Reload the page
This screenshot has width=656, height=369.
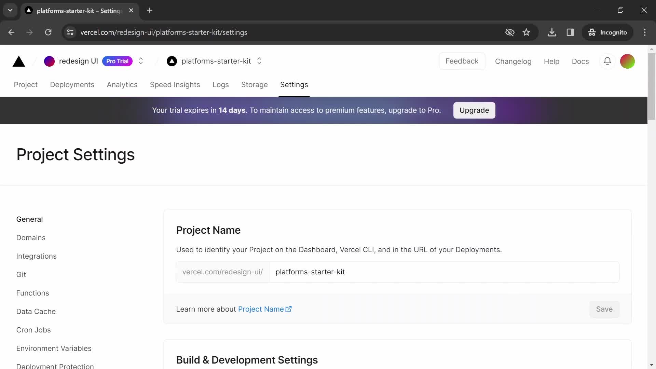[48, 32]
